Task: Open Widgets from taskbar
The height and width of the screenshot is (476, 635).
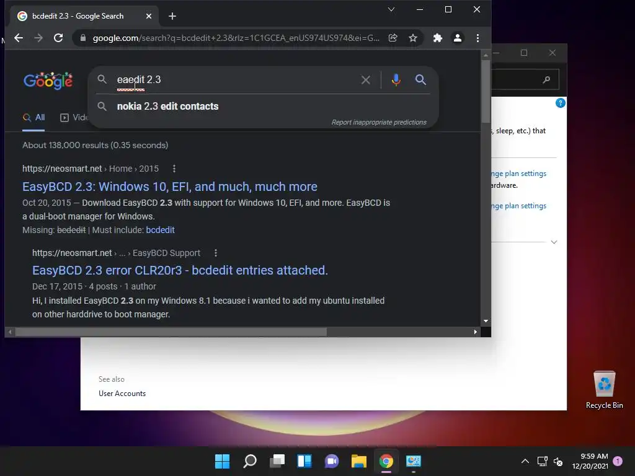Action: 304,461
